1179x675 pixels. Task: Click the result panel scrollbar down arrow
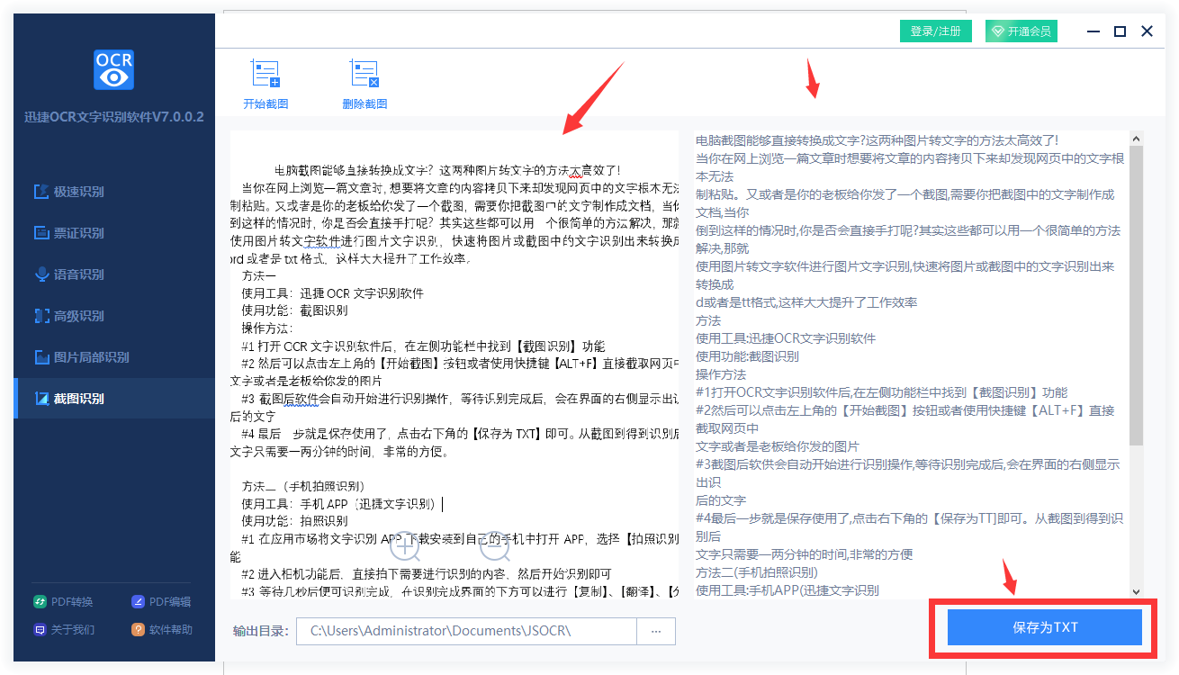point(1136,591)
